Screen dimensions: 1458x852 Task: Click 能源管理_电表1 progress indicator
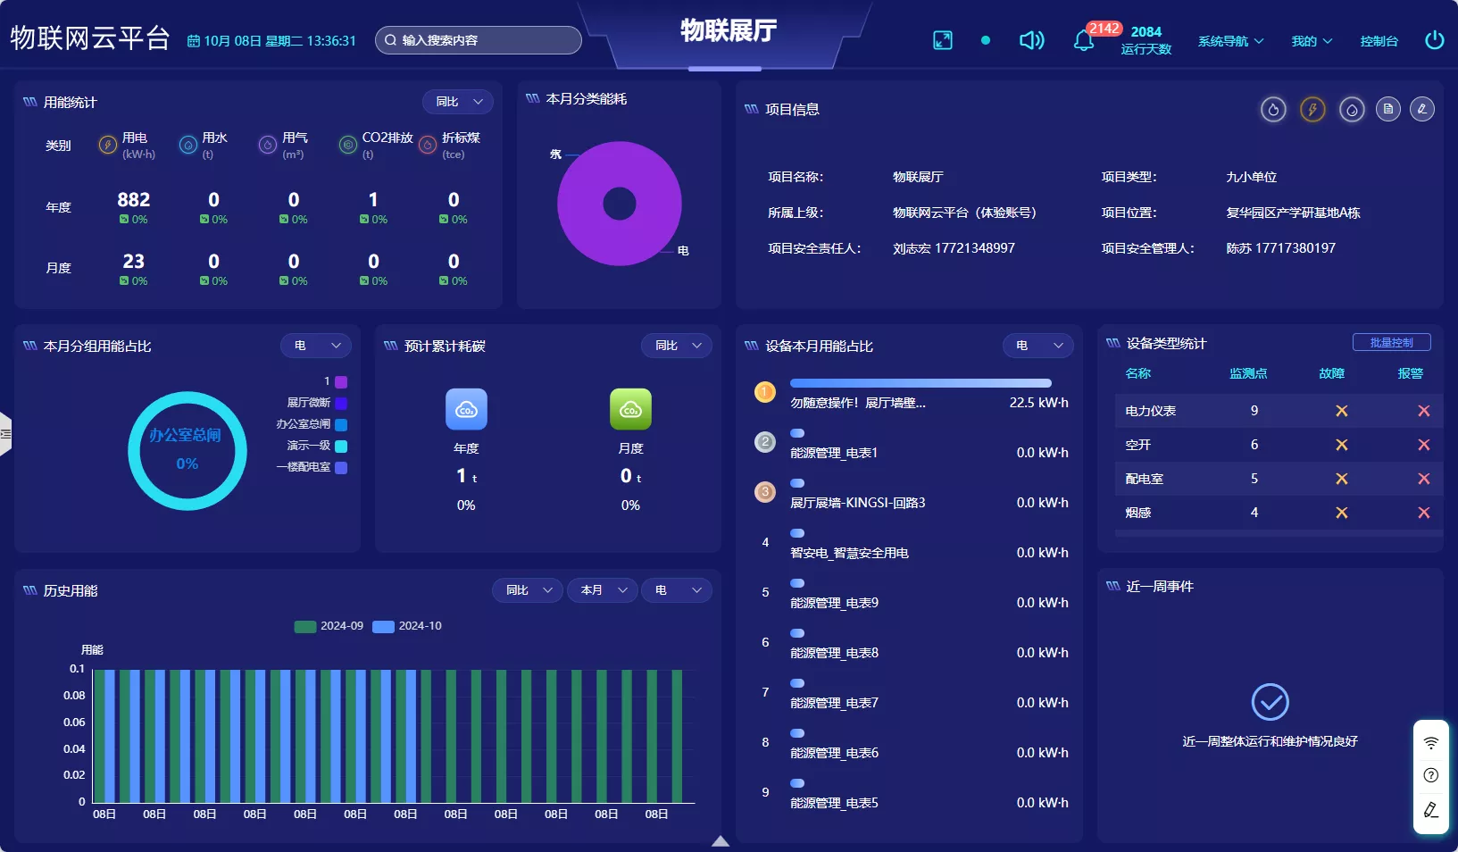(797, 433)
